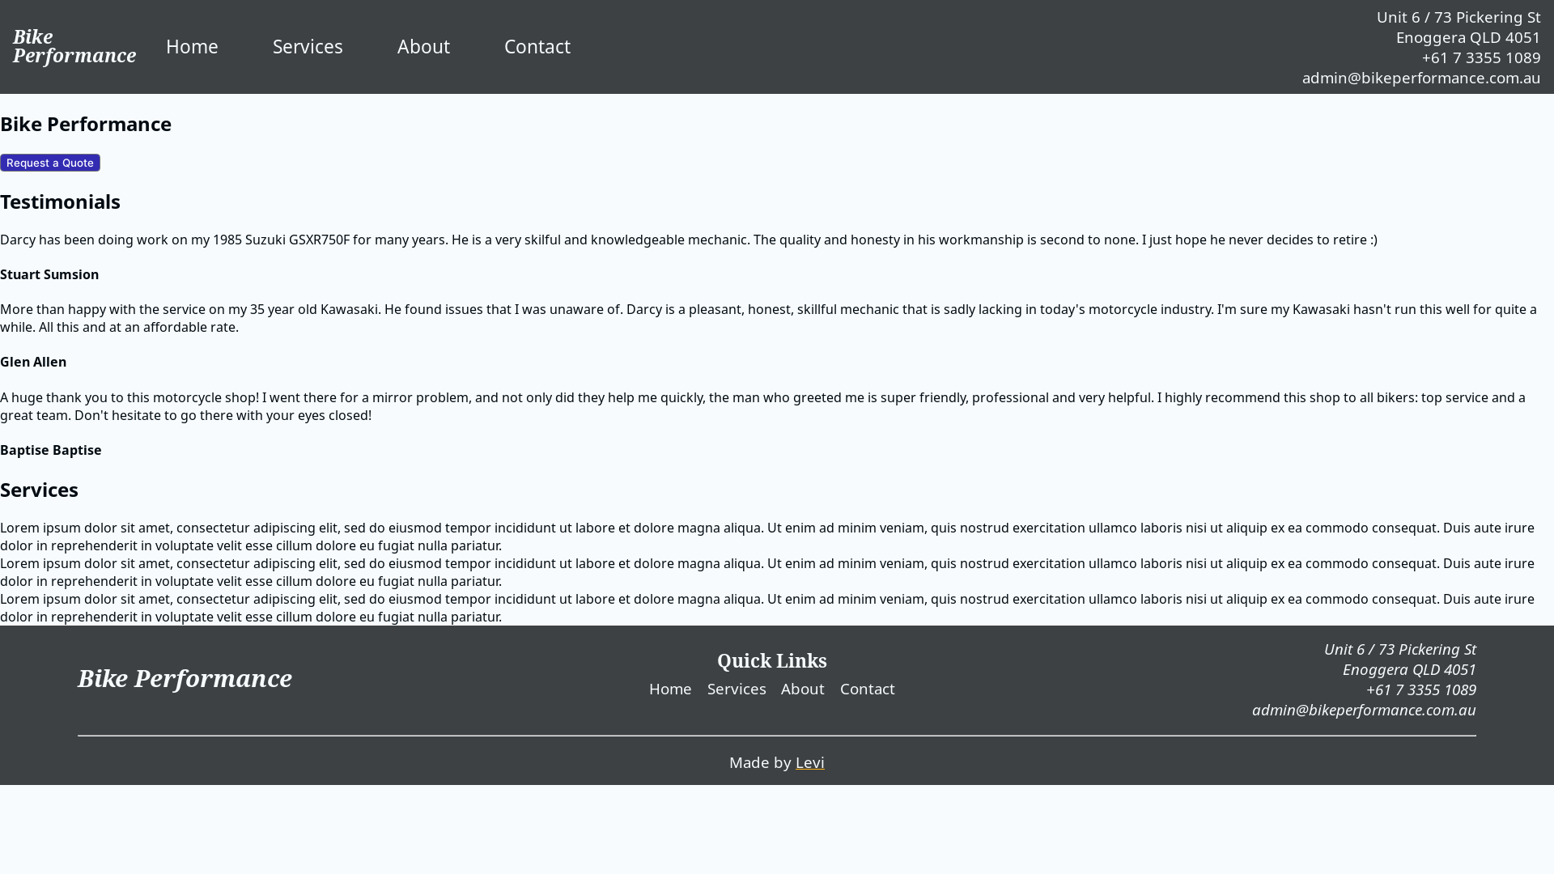Open the Home nav menu item
Viewport: 1554px width, 874px height.
(x=192, y=46)
